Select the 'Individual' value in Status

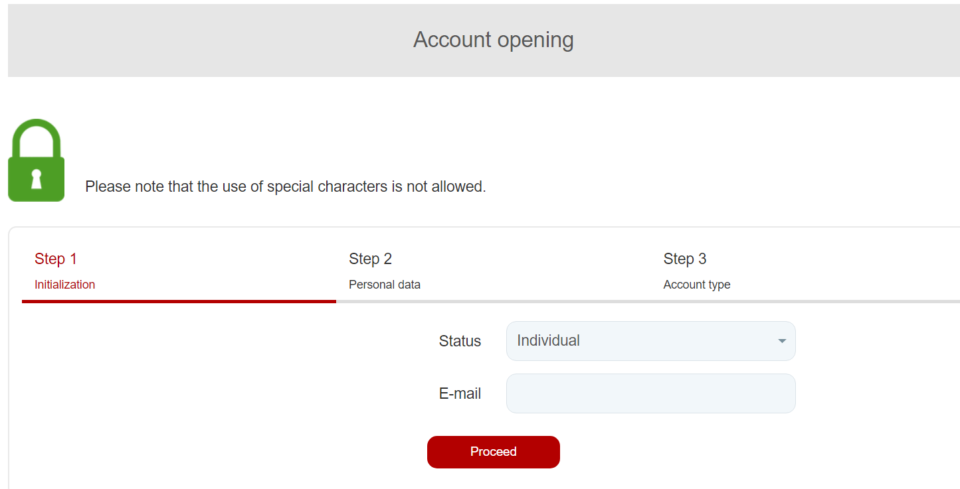[x=548, y=341]
